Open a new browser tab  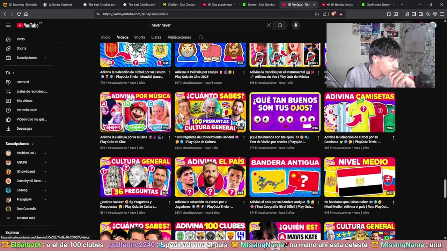[x=402, y=5]
